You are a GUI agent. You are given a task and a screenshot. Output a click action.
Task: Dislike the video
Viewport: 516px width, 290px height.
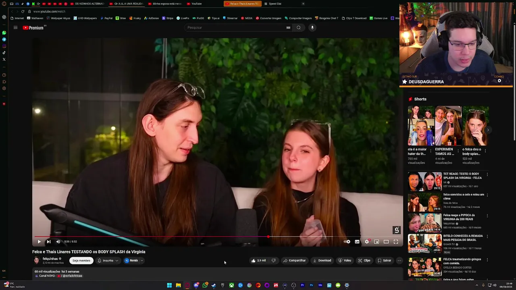tap(274, 261)
